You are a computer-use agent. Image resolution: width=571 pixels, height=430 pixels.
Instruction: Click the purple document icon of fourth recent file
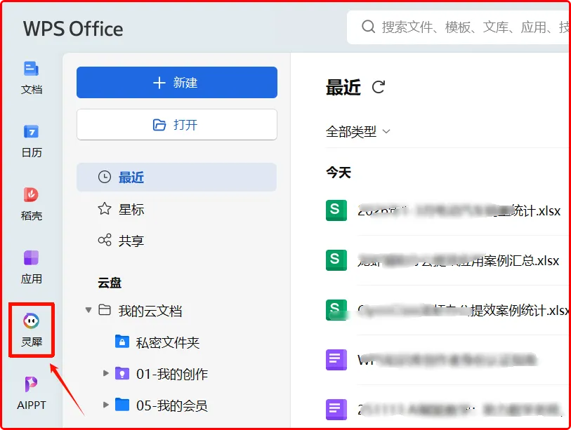pyautogui.click(x=336, y=359)
